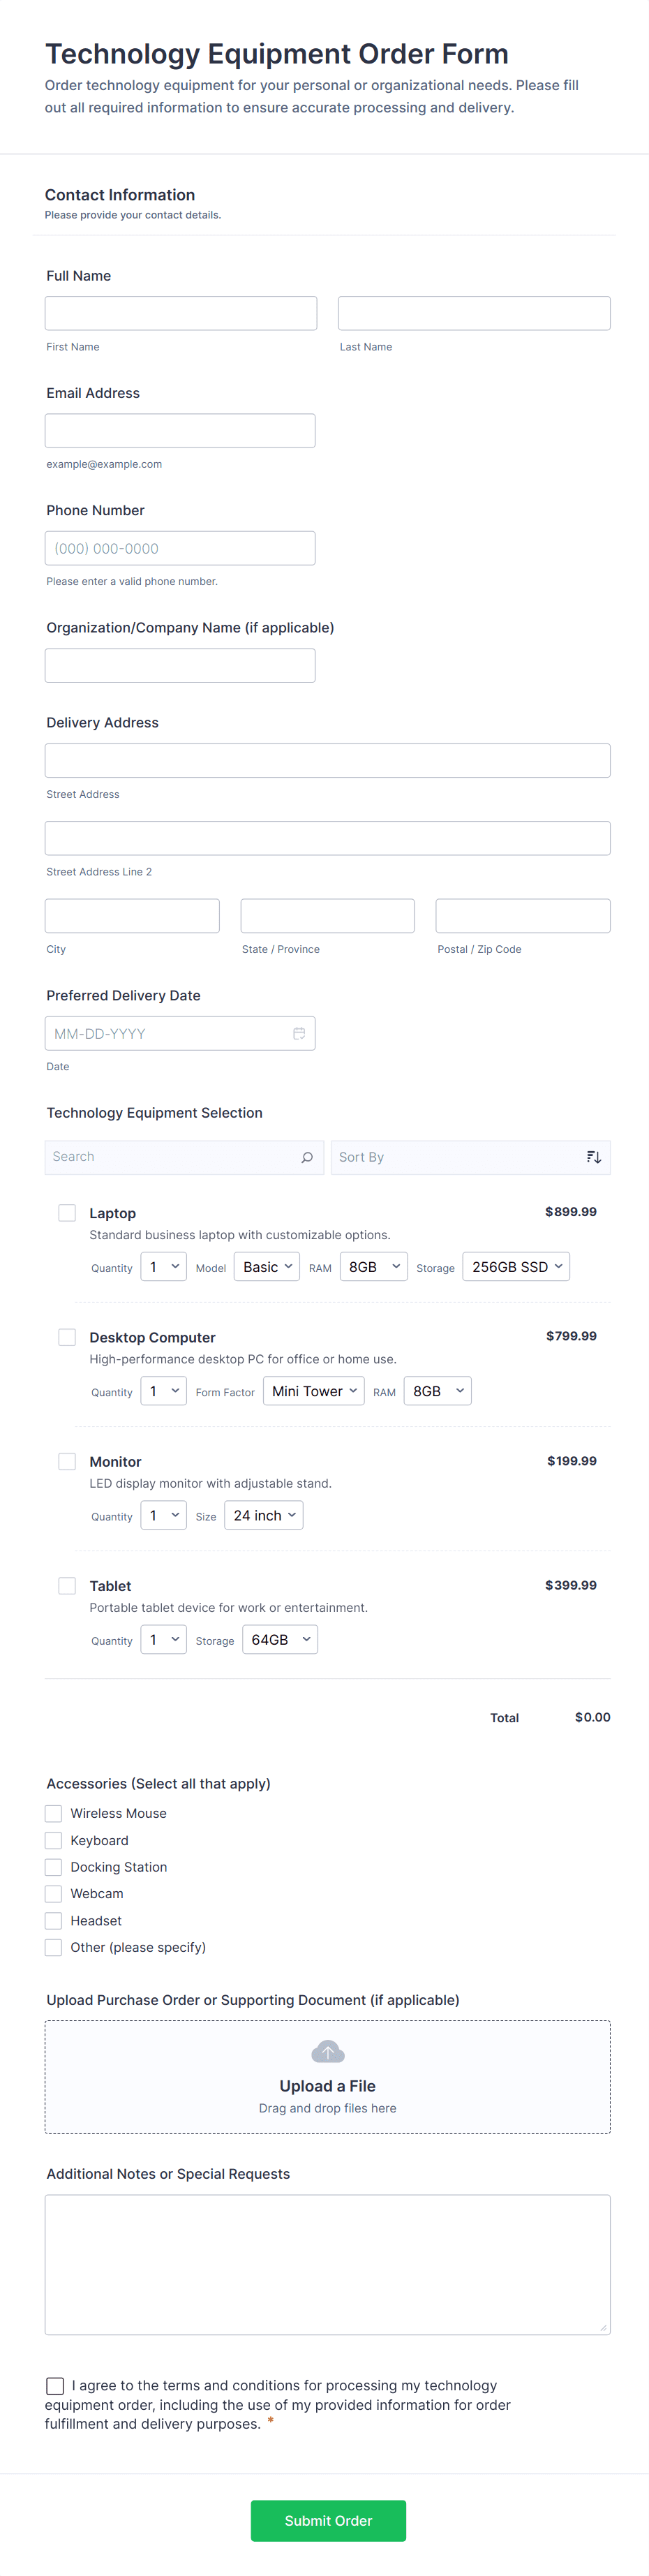649x2576 pixels.
Task: Check the Headset accessory
Action: [53, 1920]
